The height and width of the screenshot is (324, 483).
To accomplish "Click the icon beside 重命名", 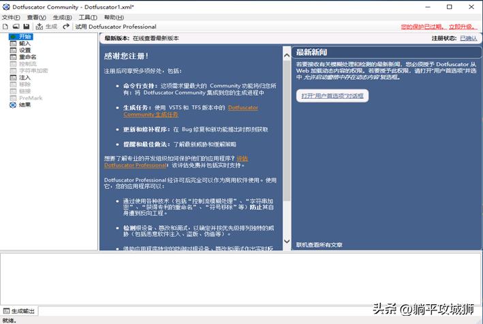I will click(13, 57).
